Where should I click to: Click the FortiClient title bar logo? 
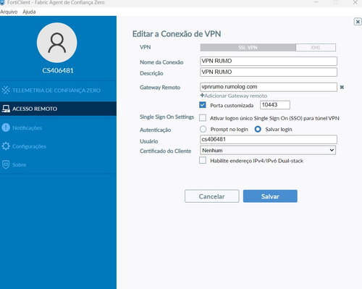pos(2,2)
